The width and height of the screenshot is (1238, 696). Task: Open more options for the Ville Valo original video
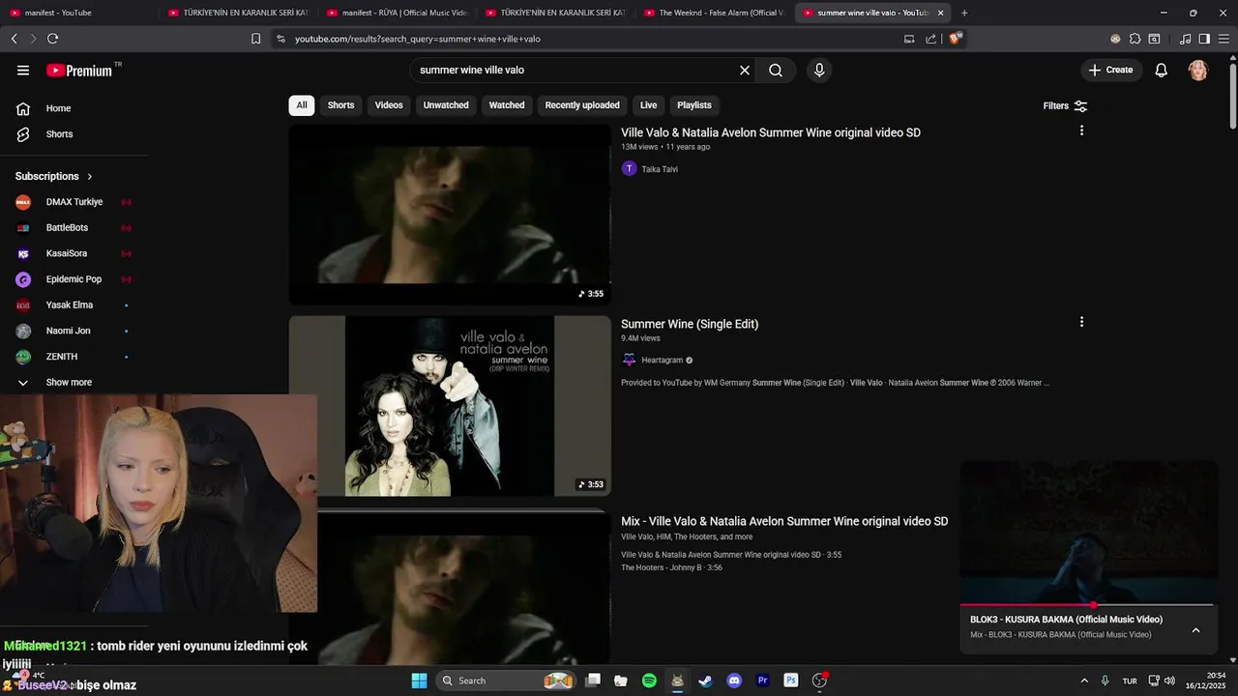(x=1081, y=130)
